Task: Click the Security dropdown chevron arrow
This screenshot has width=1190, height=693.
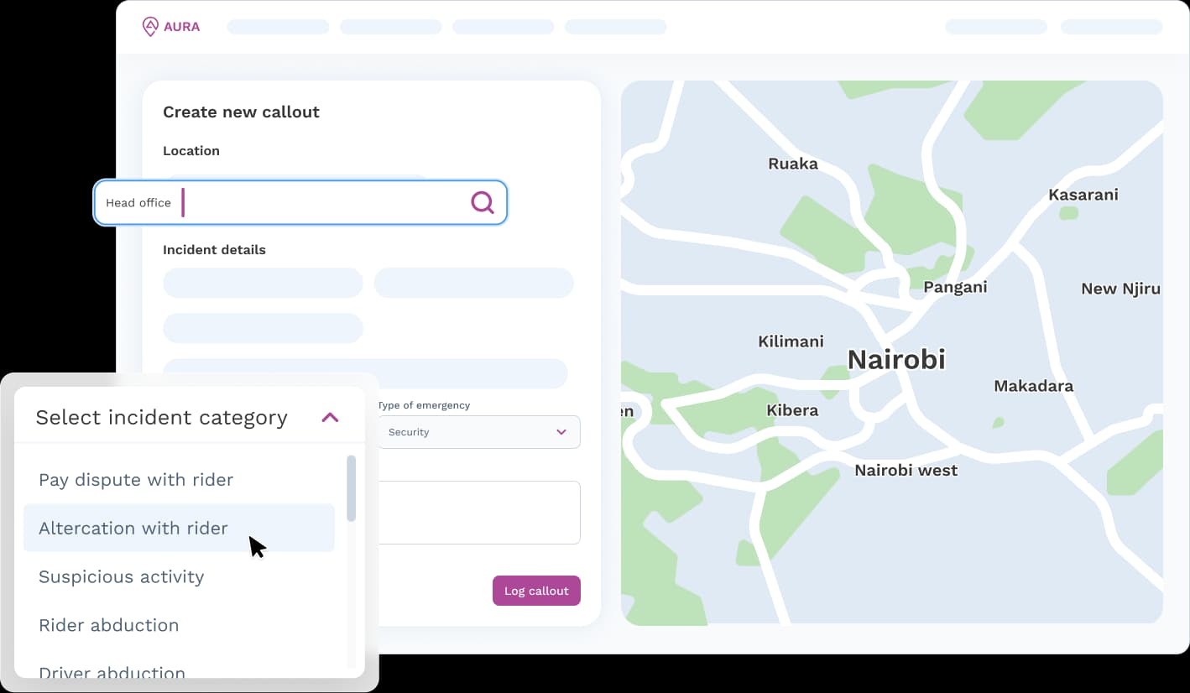Action: click(561, 432)
